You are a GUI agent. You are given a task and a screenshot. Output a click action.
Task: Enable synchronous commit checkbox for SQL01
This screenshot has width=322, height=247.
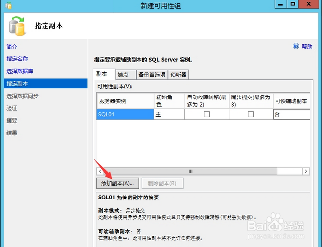point(251,114)
